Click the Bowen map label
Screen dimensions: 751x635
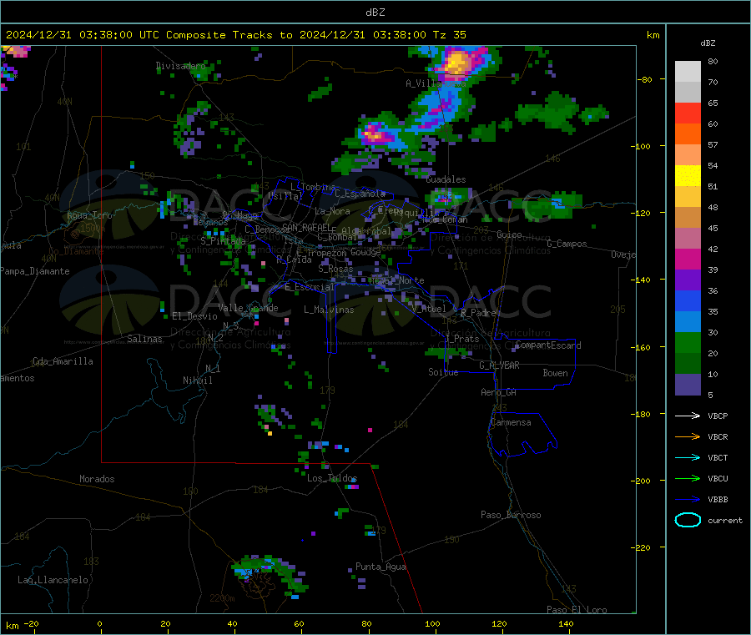click(555, 373)
